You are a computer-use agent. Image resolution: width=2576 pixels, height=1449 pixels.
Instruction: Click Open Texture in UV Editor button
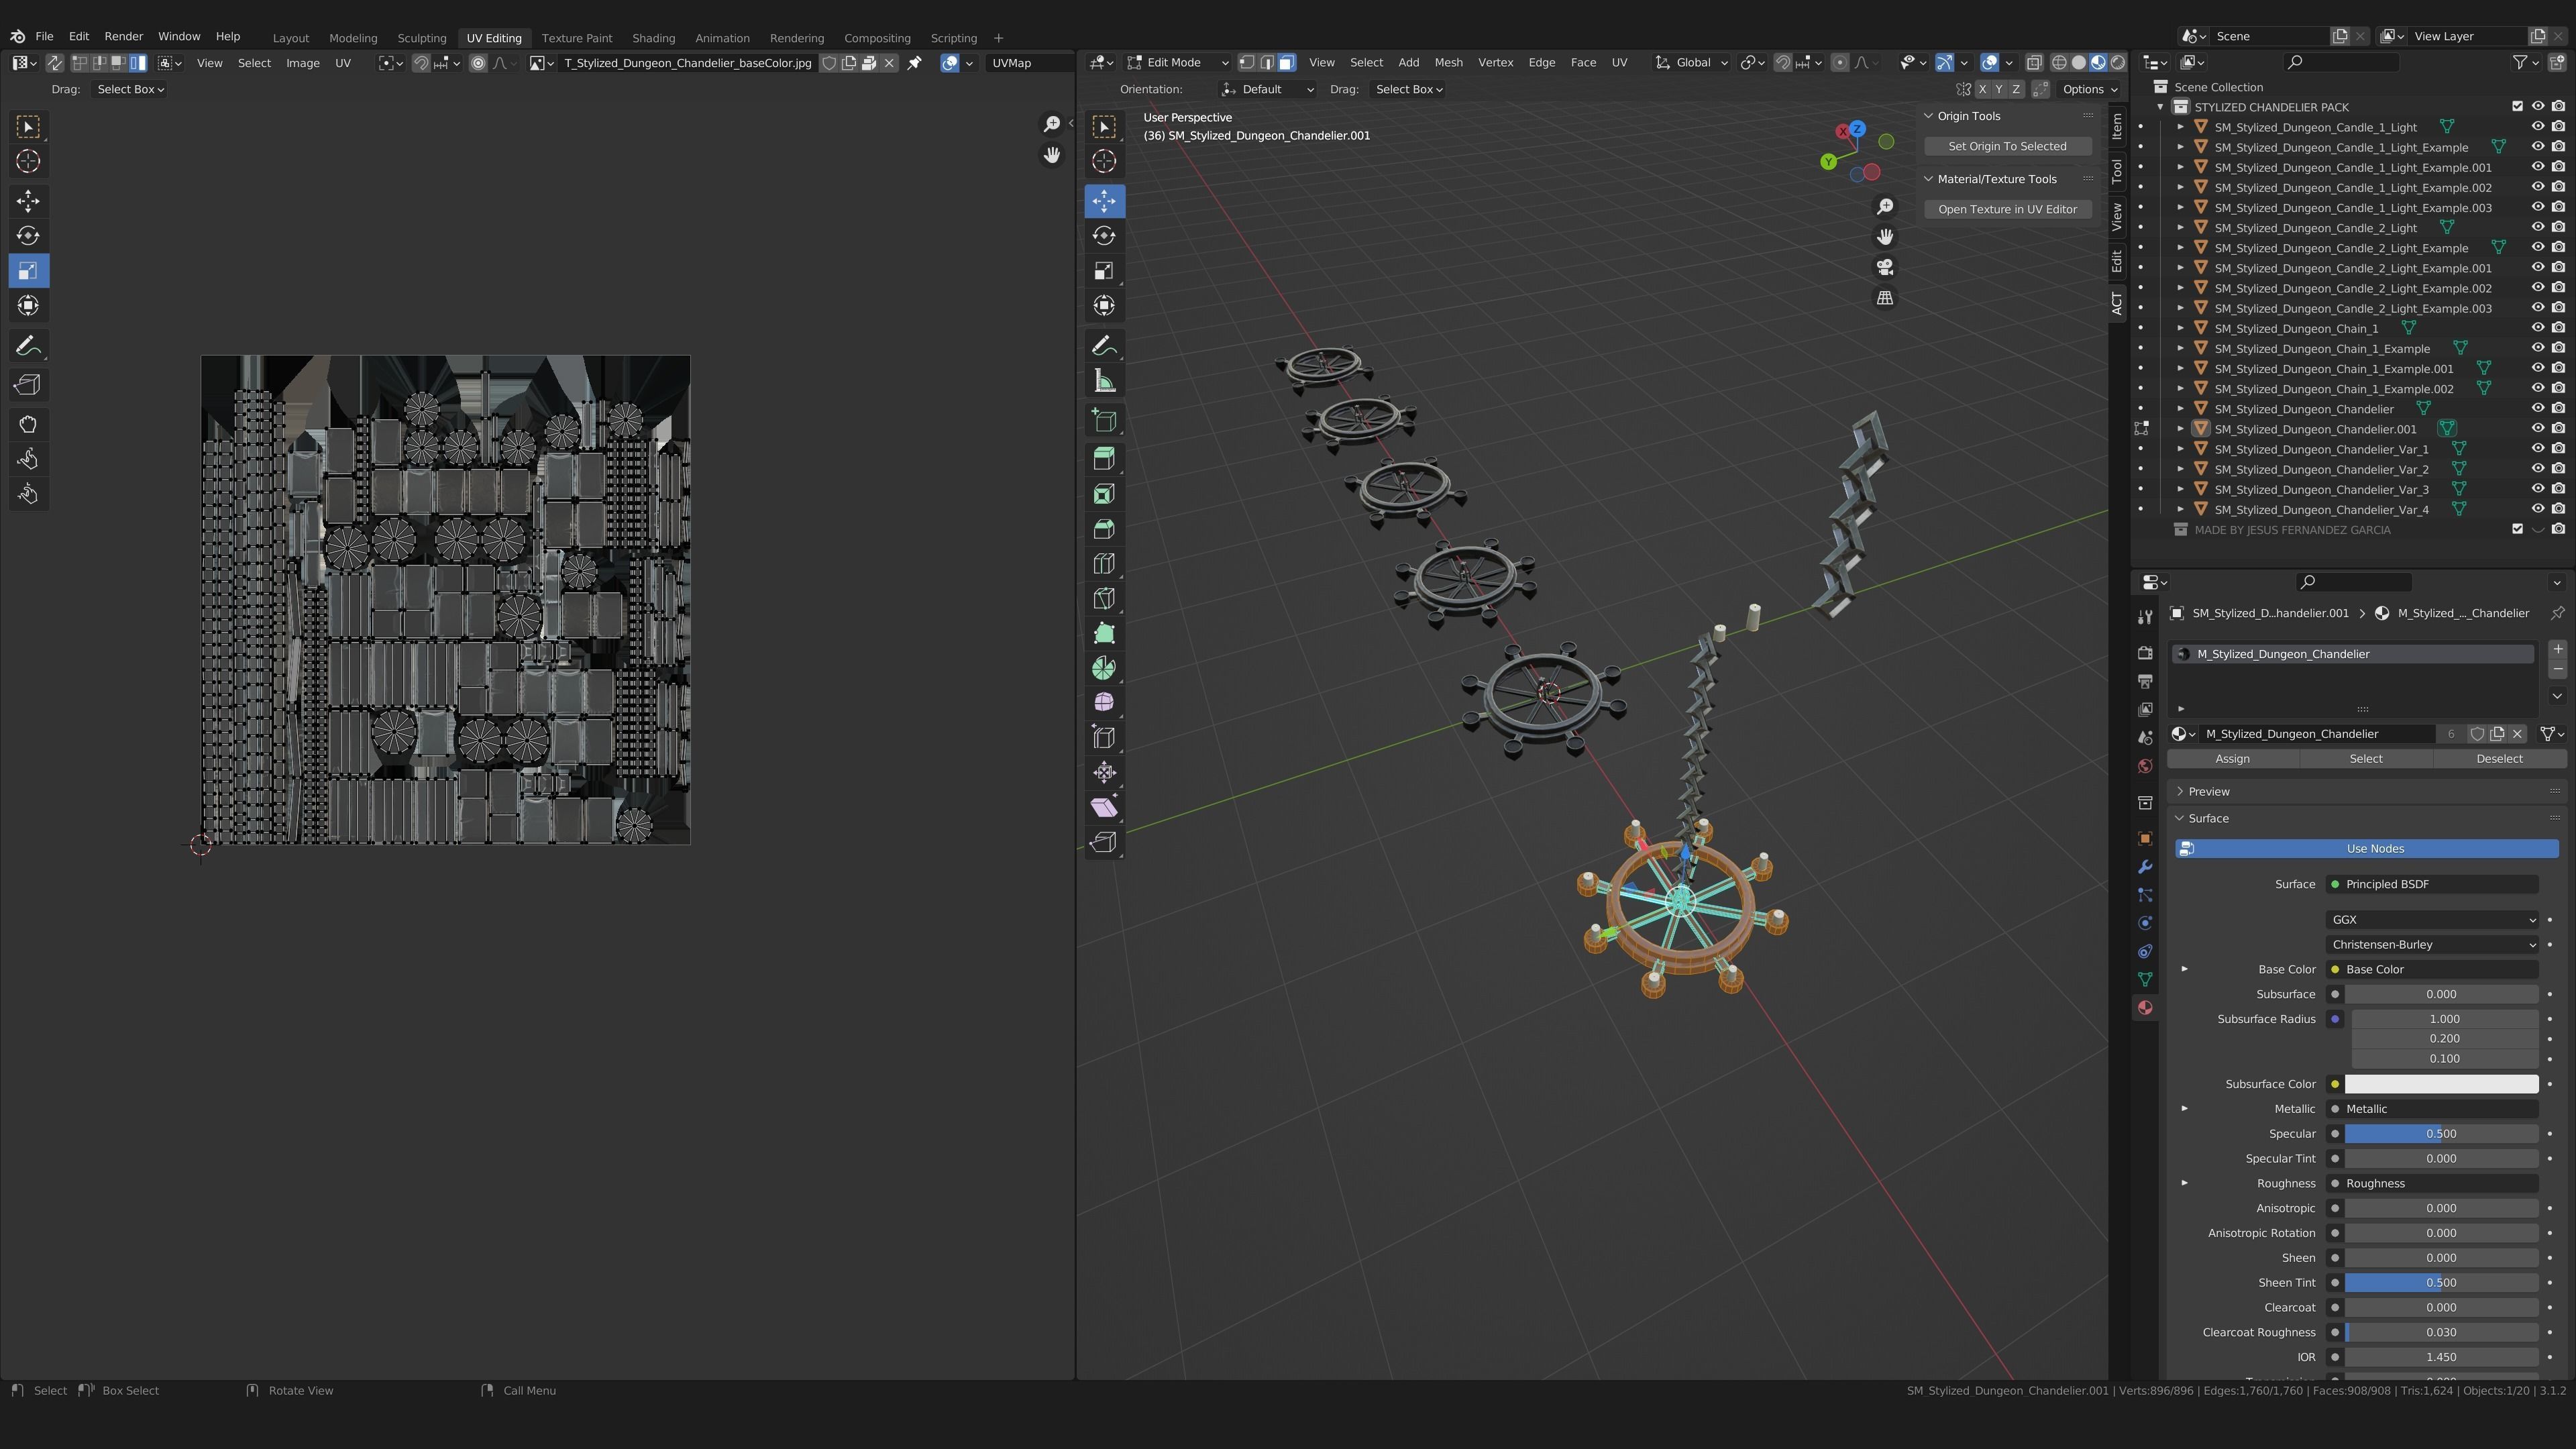[2007, 209]
